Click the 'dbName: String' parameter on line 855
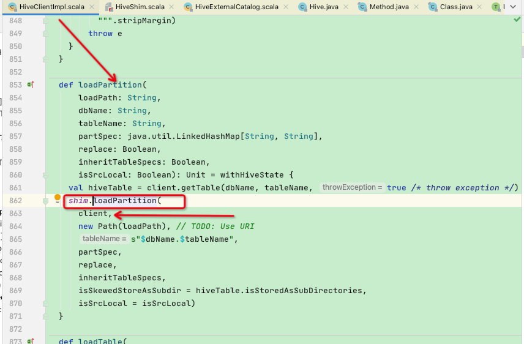The height and width of the screenshot is (344, 524). (113, 111)
